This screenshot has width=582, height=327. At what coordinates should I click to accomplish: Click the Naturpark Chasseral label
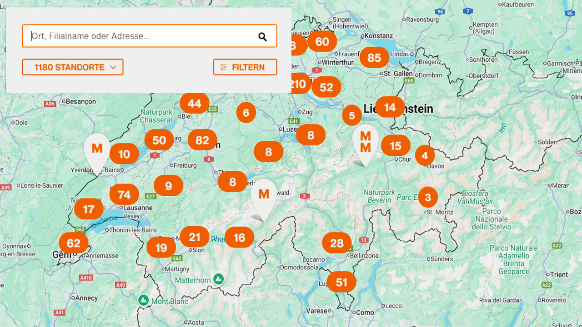pyautogui.click(x=156, y=116)
